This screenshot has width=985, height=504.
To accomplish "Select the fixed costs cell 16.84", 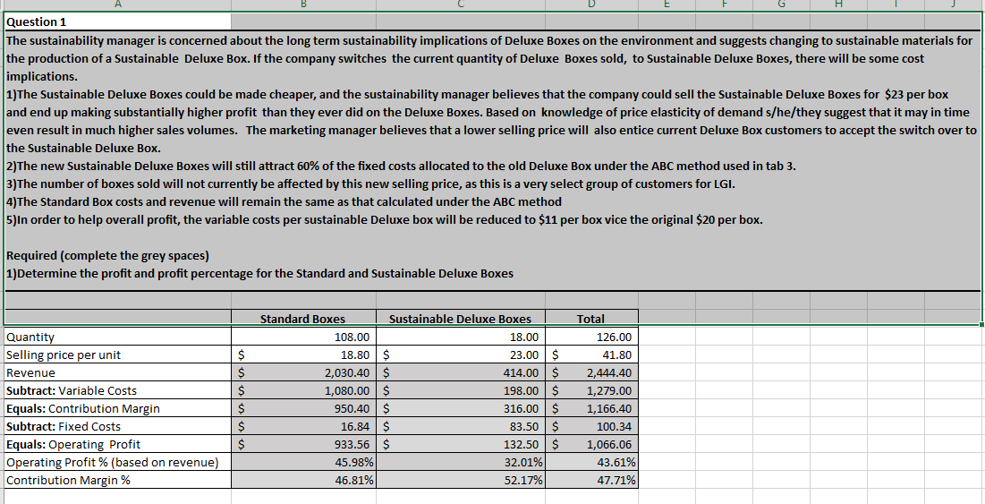I will point(303,426).
